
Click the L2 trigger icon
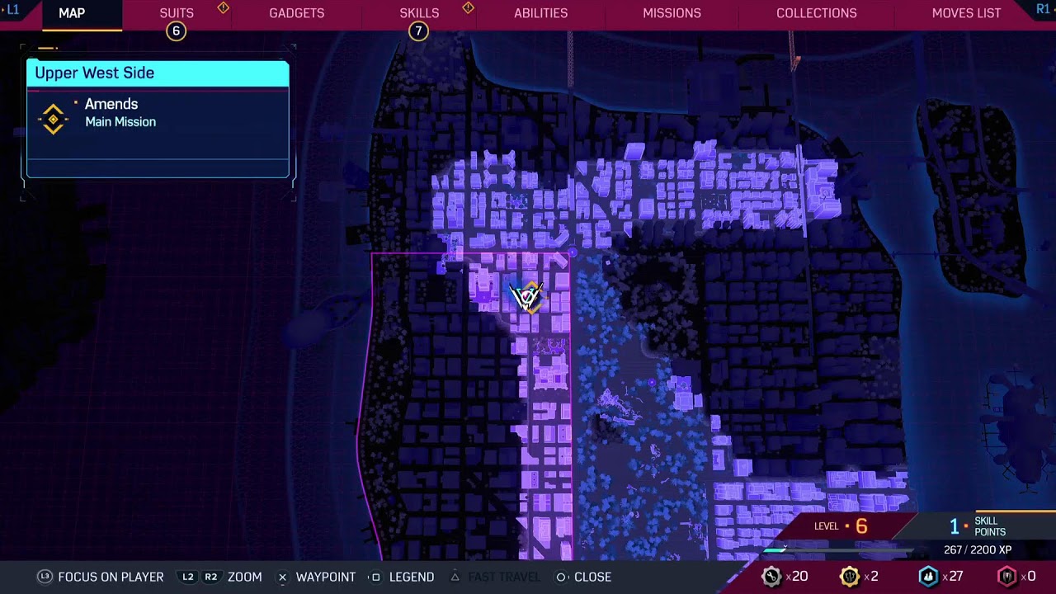pos(188,577)
